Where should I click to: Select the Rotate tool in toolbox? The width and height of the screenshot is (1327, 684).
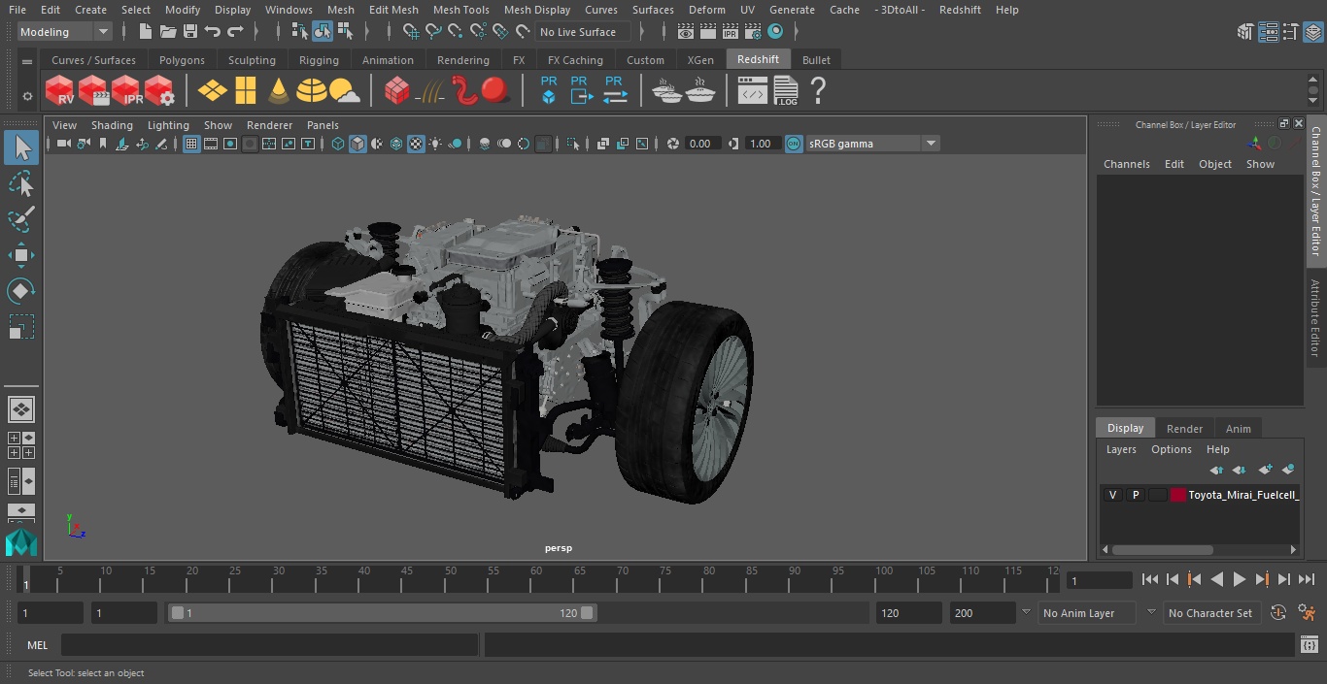(x=20, y=291)
